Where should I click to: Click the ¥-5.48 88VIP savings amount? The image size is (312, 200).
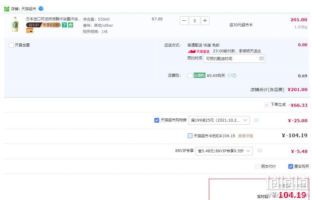[x=299, y=151]
